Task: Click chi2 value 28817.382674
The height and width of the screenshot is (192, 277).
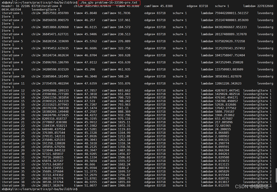Action: point(53,186)
